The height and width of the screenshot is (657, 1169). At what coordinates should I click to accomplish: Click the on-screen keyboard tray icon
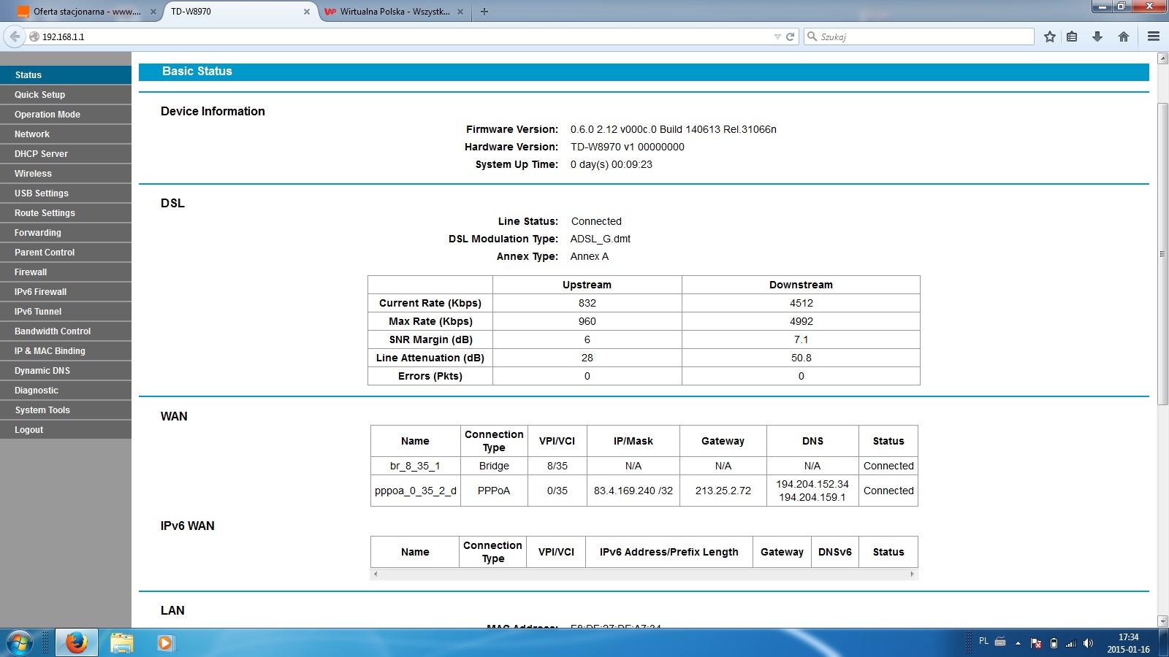pyautogui.click(x=1000, y=642)
